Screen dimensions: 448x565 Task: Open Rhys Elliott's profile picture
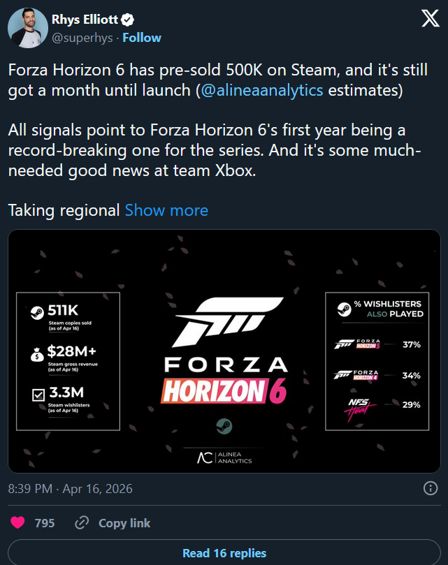click(28, 28)
